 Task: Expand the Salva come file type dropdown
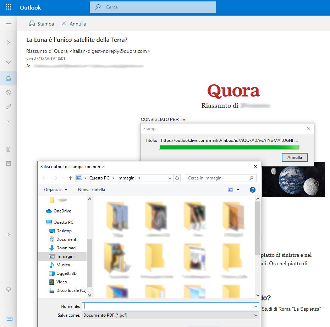[256, 315]
